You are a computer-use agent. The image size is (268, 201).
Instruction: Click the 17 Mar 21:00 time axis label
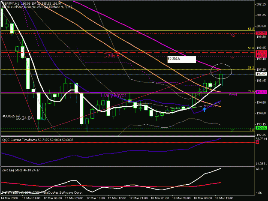pyautogui.click(x=139, y=198)
